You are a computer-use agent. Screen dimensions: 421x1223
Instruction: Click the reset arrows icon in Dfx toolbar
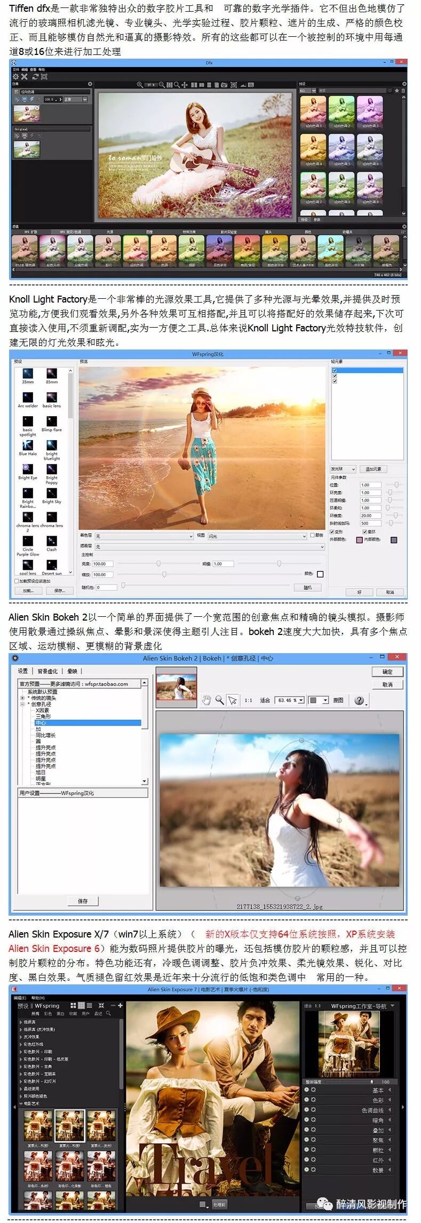(x=35, y=76)
